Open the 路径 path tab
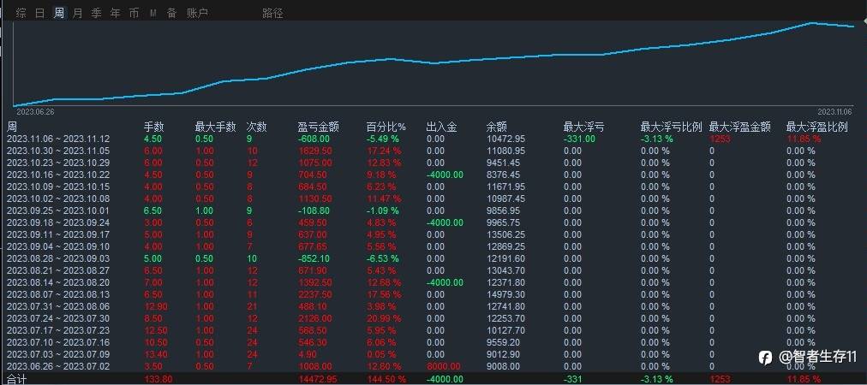 272,13
